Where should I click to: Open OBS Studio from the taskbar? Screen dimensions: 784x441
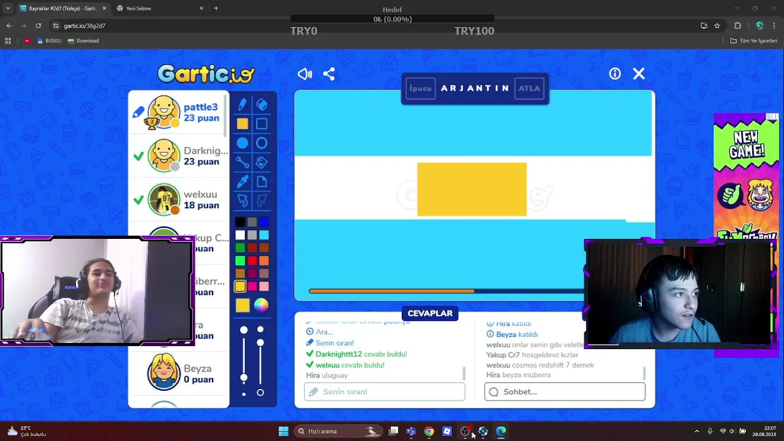click(465, 431)
